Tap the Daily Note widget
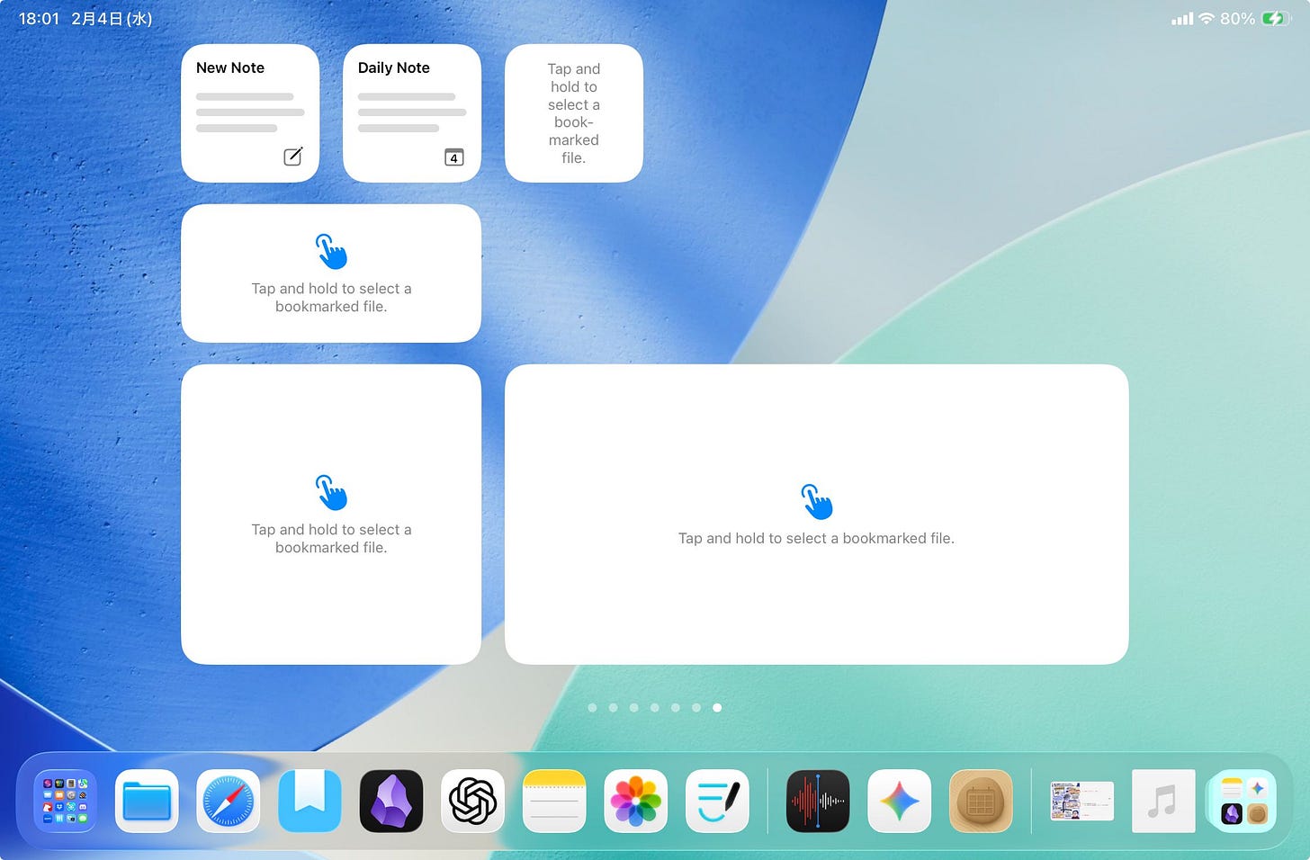 [x=412, y=113]
